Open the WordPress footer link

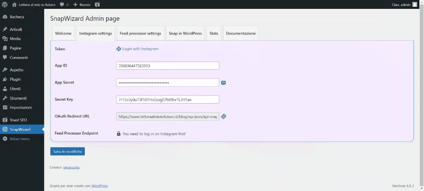point(100,186)
